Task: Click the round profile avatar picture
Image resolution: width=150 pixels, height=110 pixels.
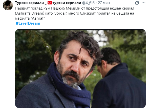Action: click(x=8, y=5)
